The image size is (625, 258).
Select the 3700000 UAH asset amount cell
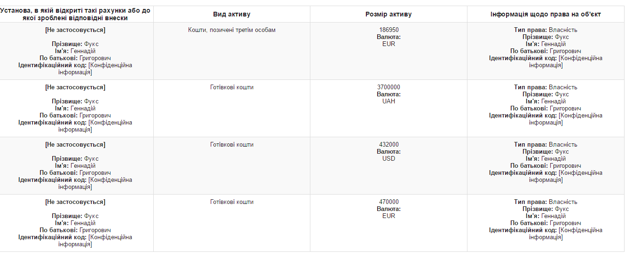(x=388, y=94)
